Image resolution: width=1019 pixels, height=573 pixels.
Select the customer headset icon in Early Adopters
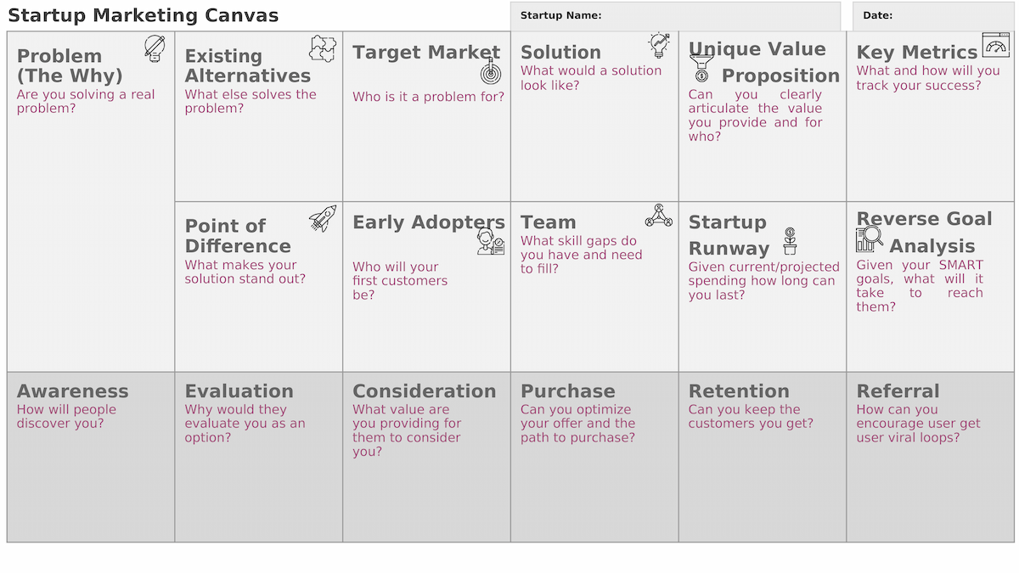coord(491,242)
